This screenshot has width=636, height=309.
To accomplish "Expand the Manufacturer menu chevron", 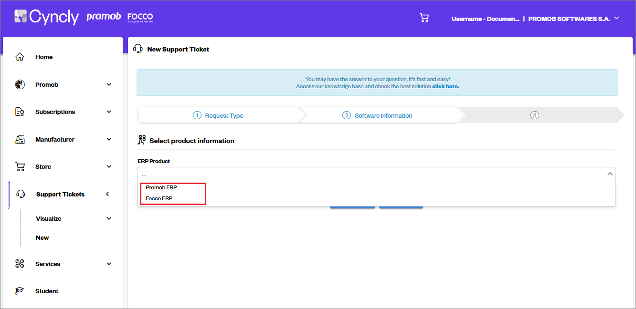I will [109, 139].
